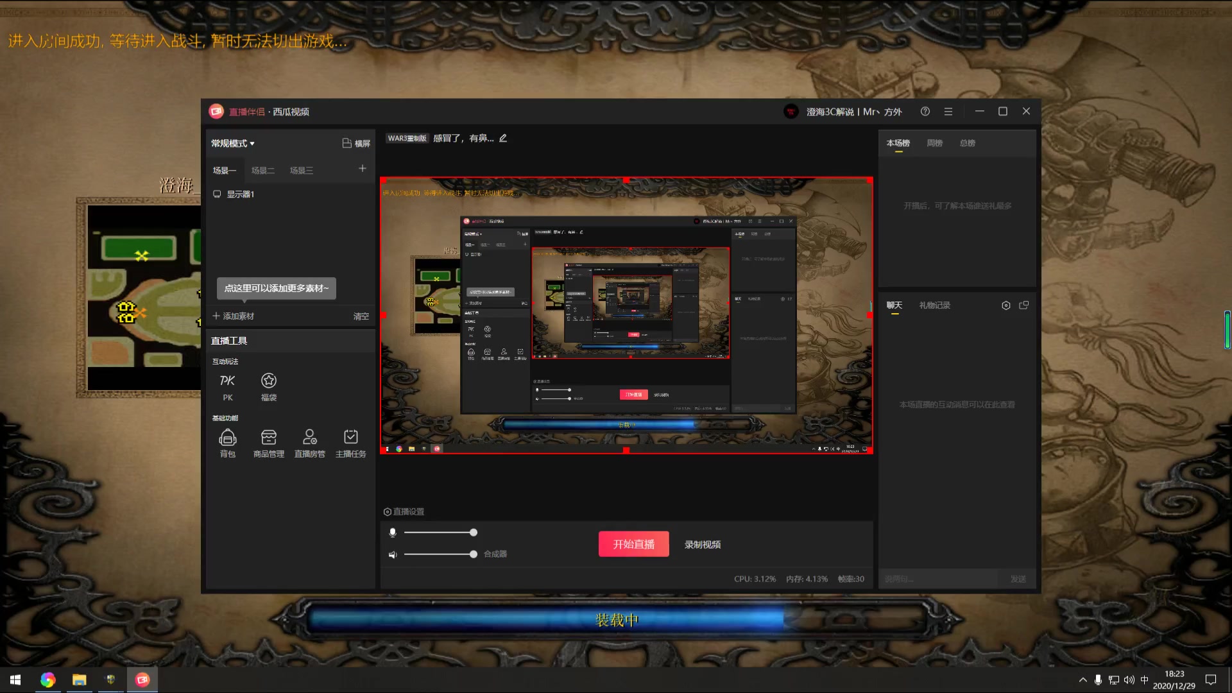Image resolution: width=1232 pixels, height=693 pixels.
Task: Open 主播任务 streamer tasks
Action: click(350, 444)
